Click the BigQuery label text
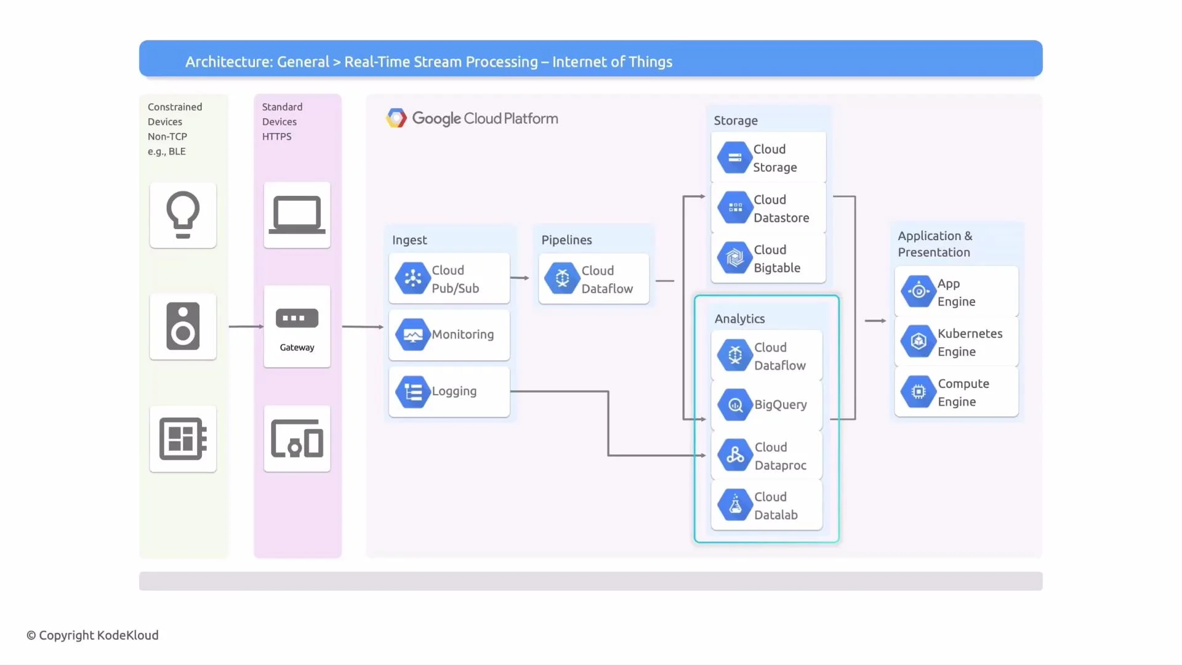 (x=781, y=405)
